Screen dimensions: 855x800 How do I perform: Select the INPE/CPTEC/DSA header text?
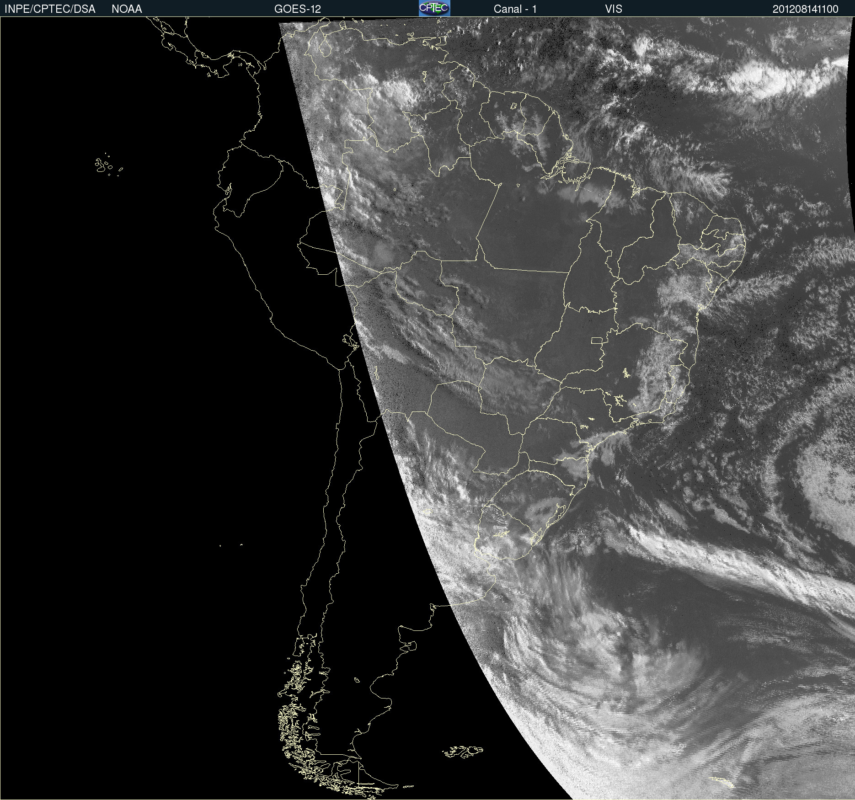(x=50, y=9)
